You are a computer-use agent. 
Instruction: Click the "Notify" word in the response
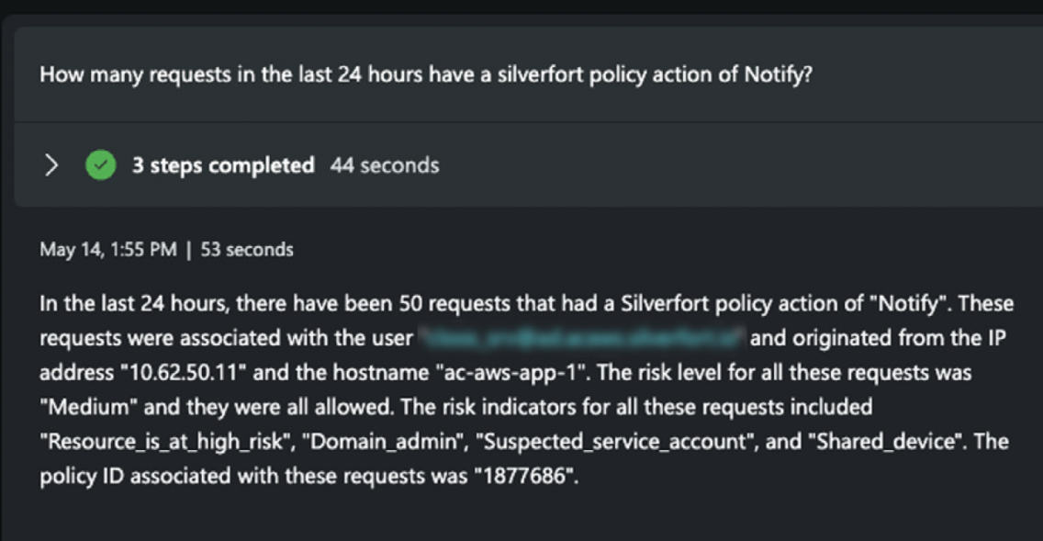tap(908, 303)
